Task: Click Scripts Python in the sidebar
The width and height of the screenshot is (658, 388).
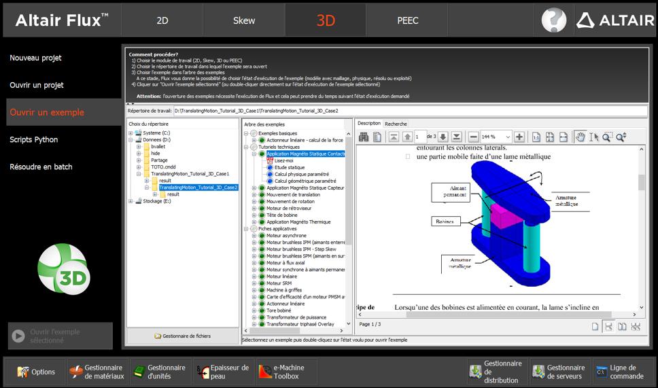Action: (34, 139)
